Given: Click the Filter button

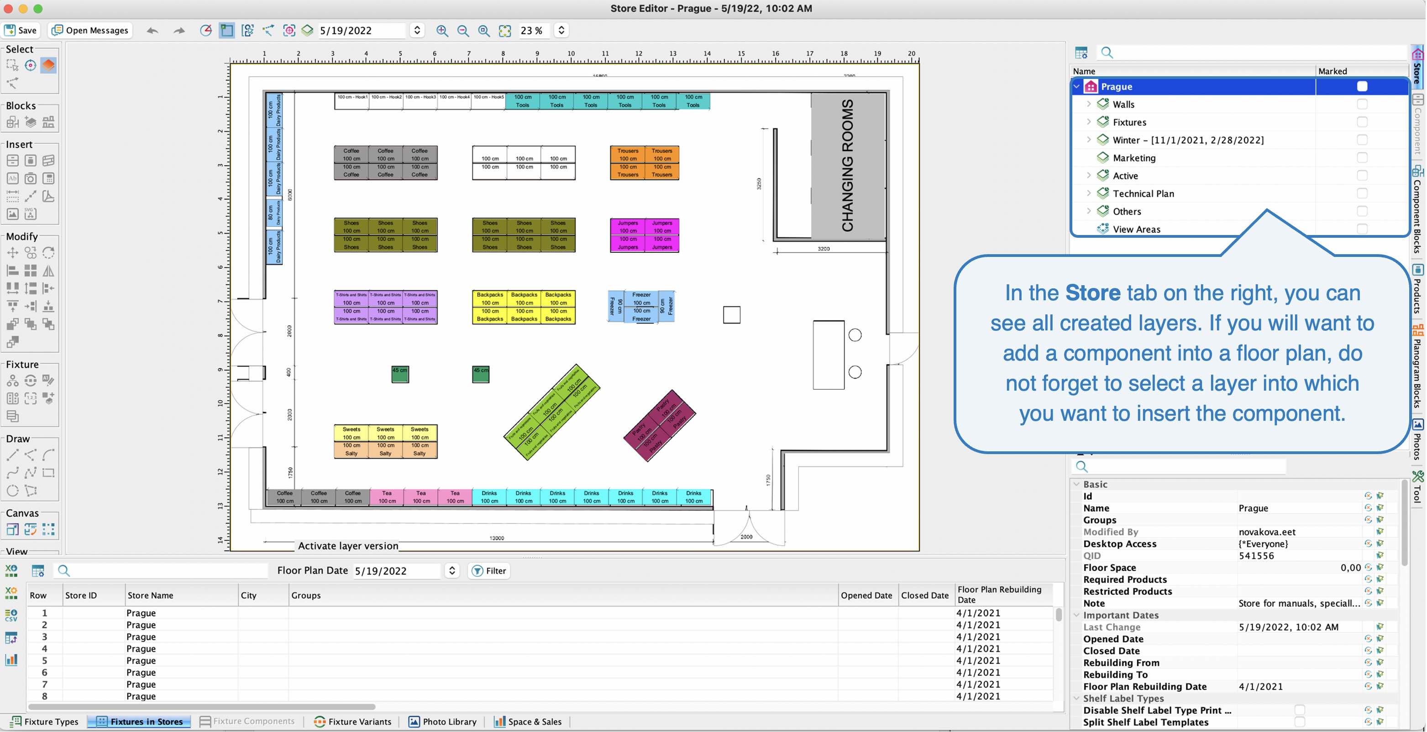Looking at the screenshot, I should pos(489,570).
